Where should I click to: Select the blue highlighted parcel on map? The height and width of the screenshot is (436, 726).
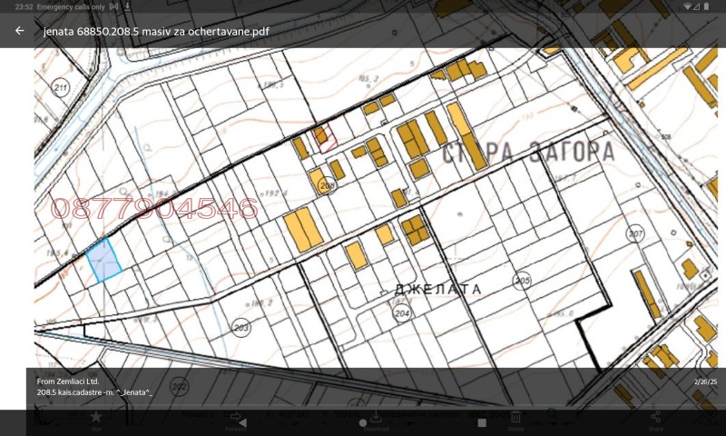pyautogui.click(x=103, y=260)
